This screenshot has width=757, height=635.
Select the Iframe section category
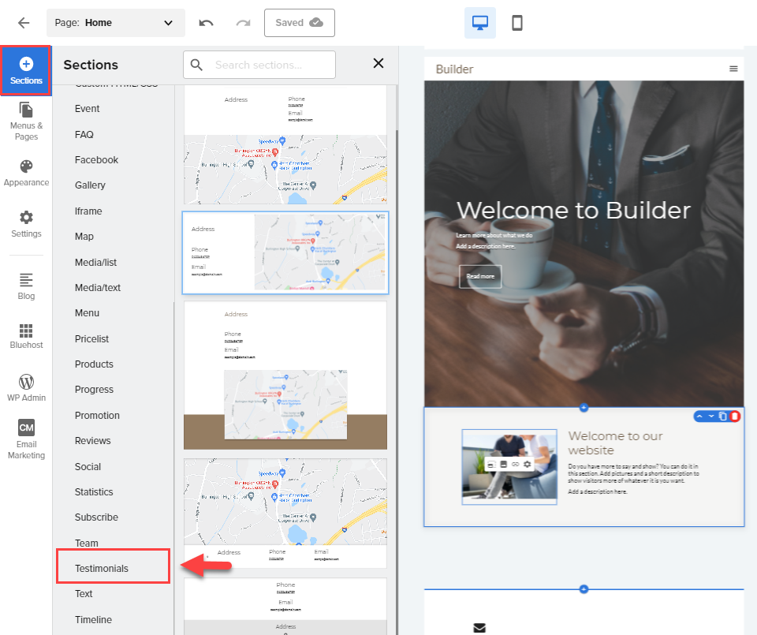[x=88, y=211]
